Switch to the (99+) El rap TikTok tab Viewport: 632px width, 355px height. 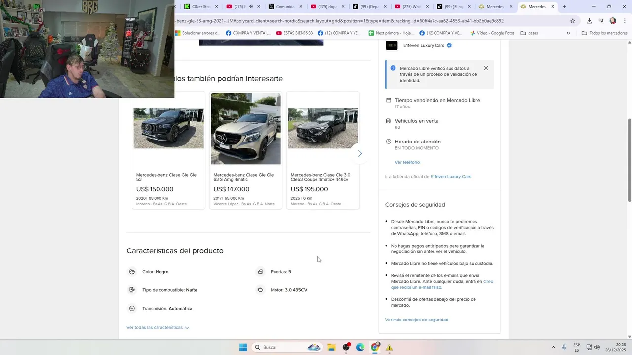click(450, 7)
